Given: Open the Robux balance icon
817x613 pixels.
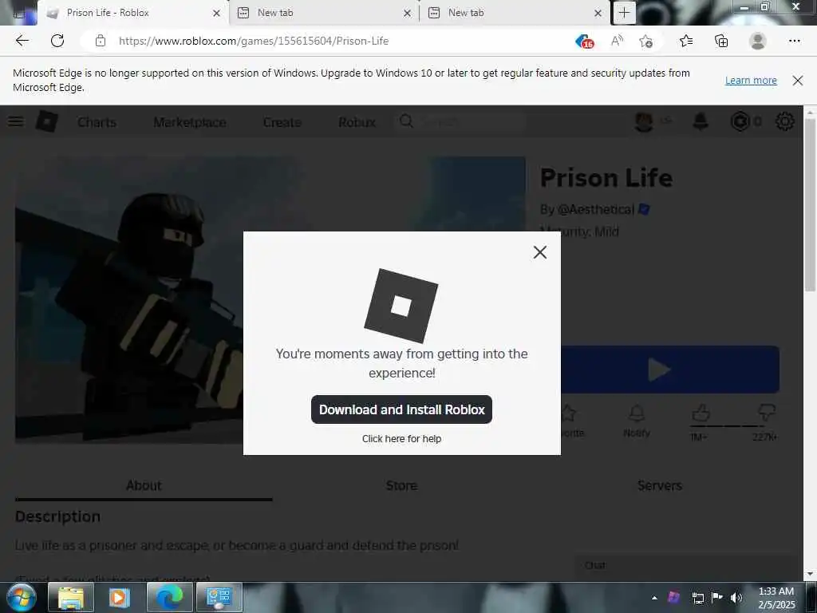Looking at the screenshot, I should [740, 121].
